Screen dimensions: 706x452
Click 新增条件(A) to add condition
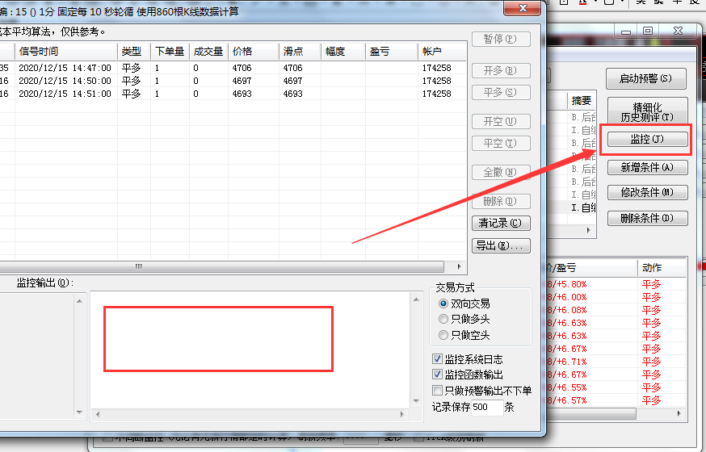click(x=648, y=168)
